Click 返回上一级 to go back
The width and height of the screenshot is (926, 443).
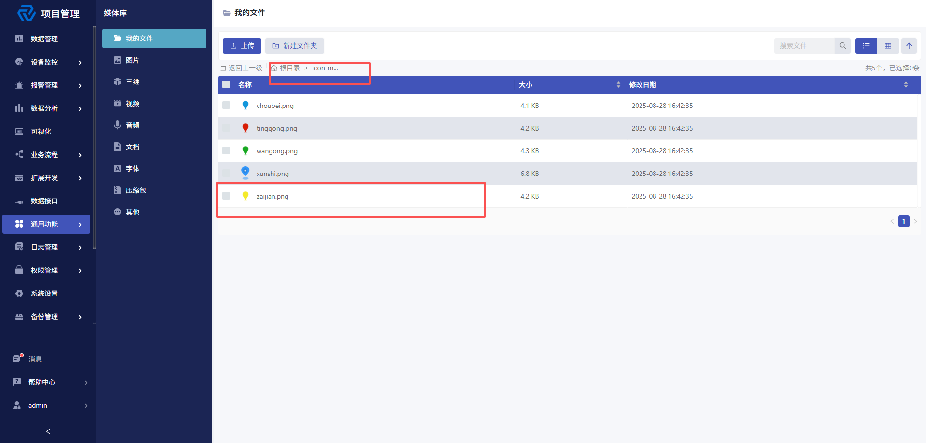[x=241, y=68]
